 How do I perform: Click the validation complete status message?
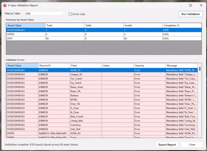pyautogui.click(x=42, y=144)
